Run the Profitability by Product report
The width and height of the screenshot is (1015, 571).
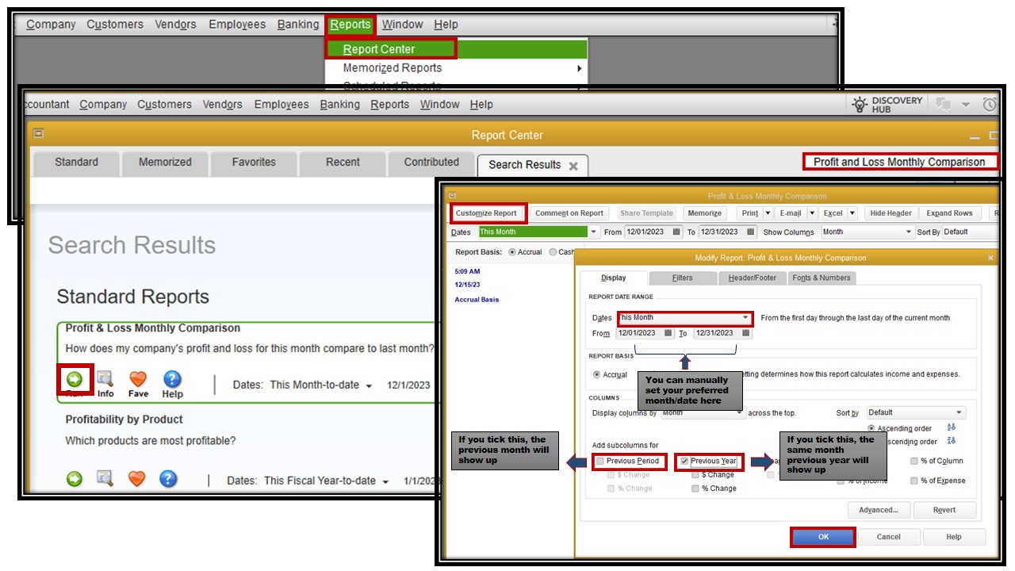(x=75, y=478)
